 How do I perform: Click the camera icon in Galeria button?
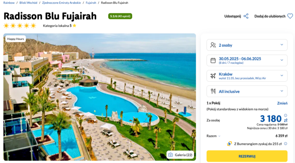(170, 155)
